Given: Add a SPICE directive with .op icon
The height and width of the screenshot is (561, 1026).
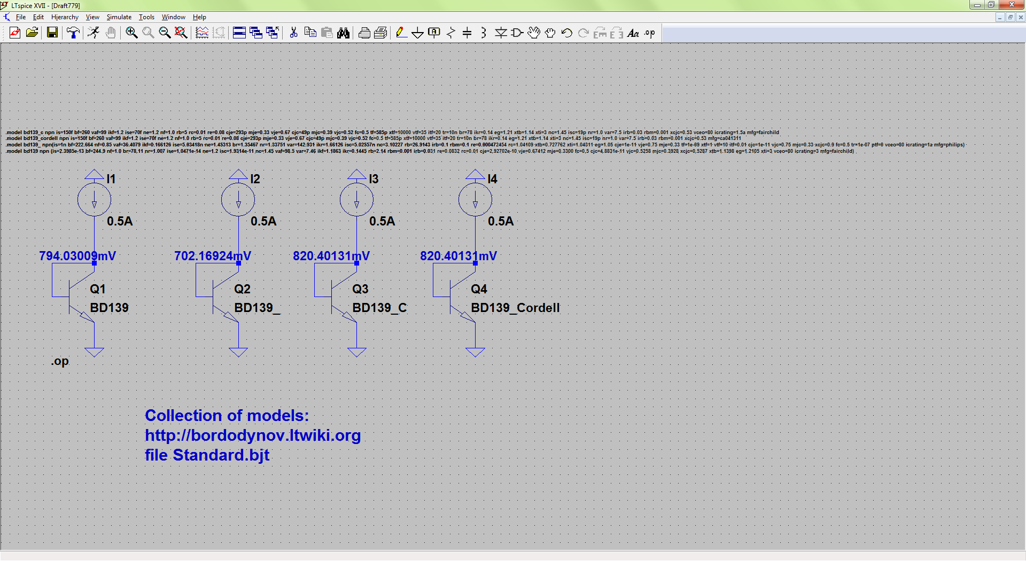Looking at the screenshot, I should point(650,33).
